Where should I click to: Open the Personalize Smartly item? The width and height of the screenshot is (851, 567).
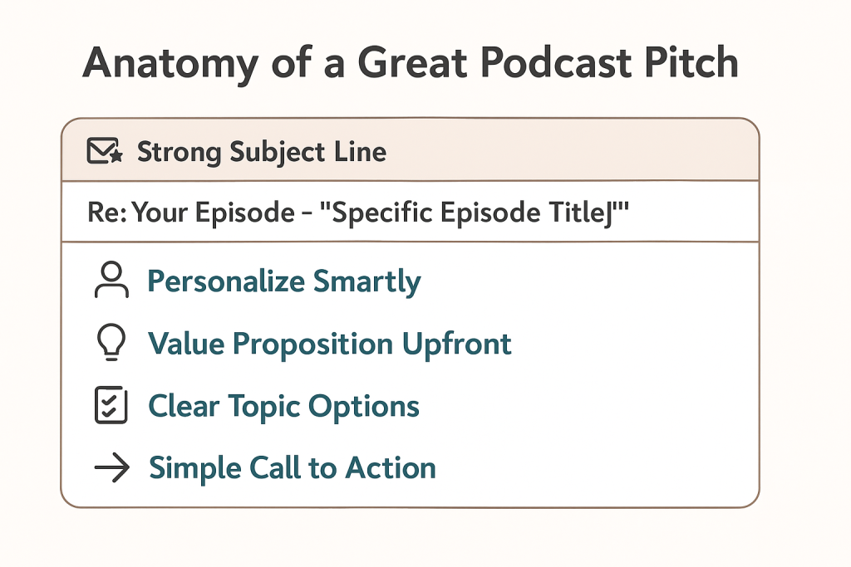pyautogui.click(x=284, y=281)
